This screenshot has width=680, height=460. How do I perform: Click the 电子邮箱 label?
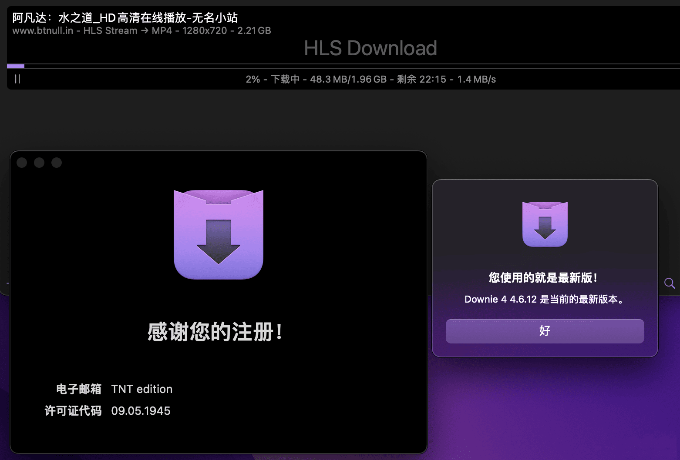click(x=79, y=389)
